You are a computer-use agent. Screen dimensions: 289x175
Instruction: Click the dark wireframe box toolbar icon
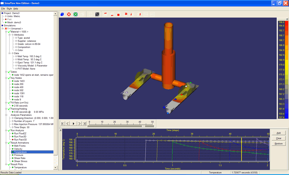pyautogui.click(x=97, y=14)
